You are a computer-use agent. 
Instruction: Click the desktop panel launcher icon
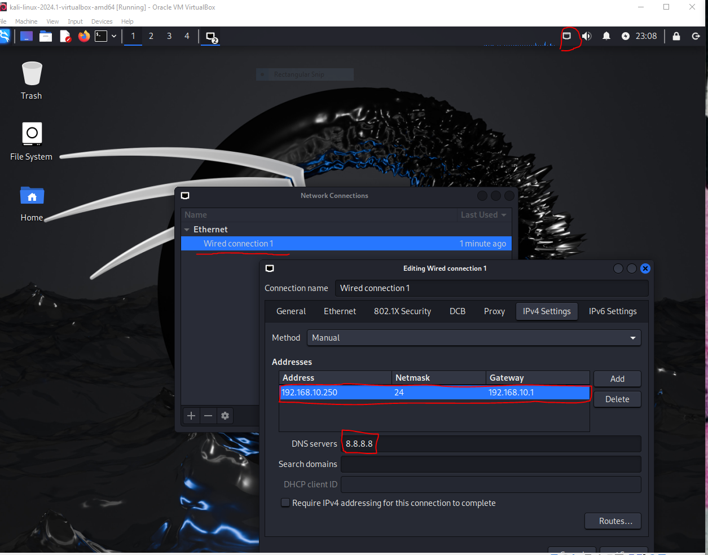(x=27, y=36)
